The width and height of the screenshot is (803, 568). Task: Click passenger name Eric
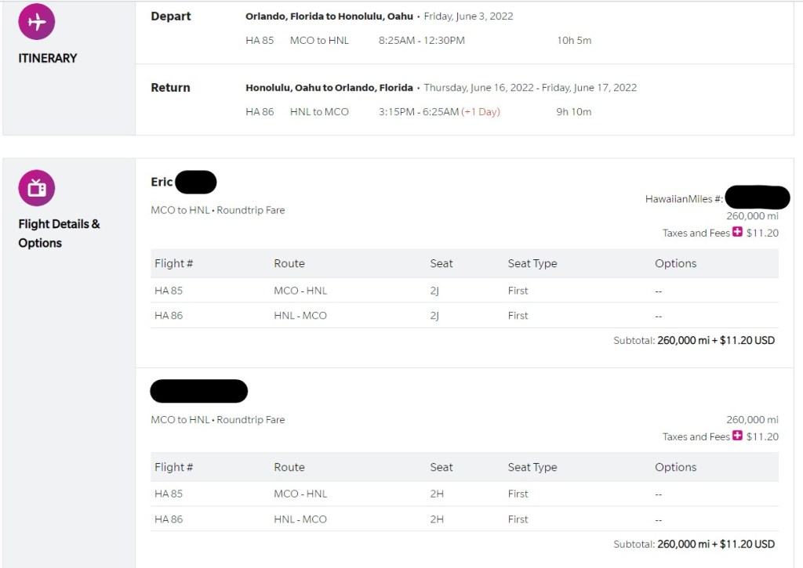point(162,182)
